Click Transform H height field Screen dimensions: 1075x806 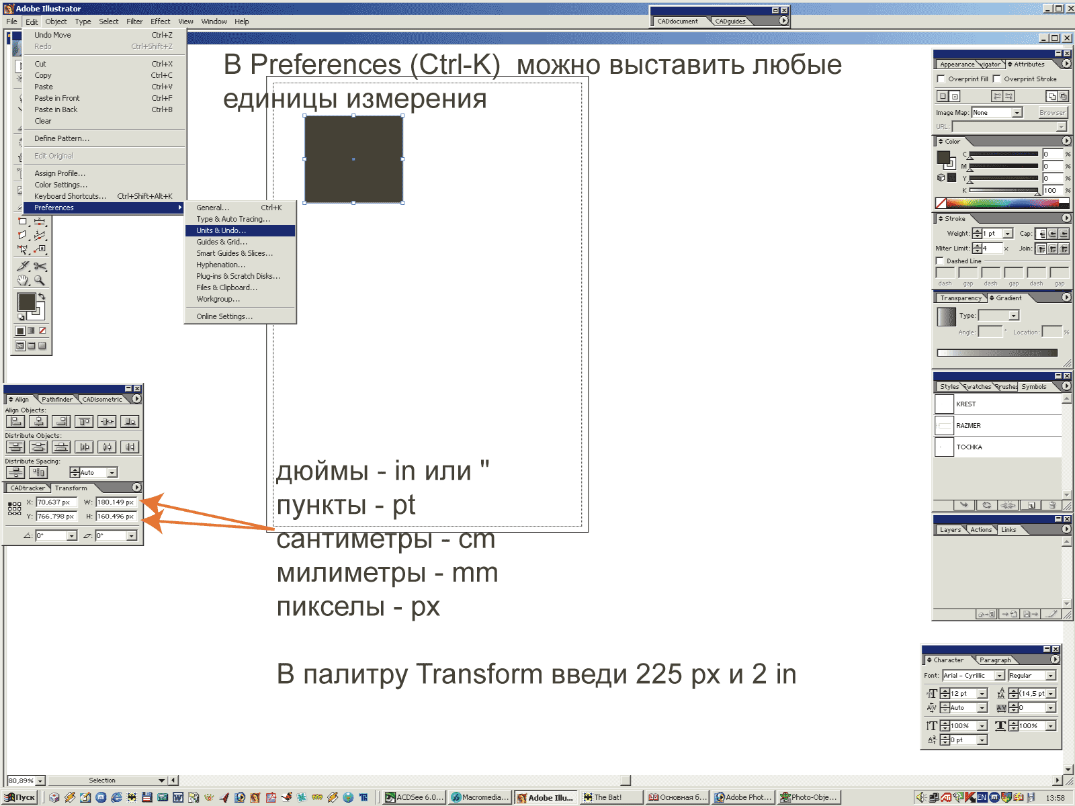[x=116, y=517]
